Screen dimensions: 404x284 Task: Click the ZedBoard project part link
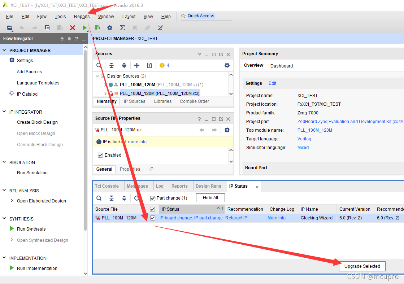[351, 122]
